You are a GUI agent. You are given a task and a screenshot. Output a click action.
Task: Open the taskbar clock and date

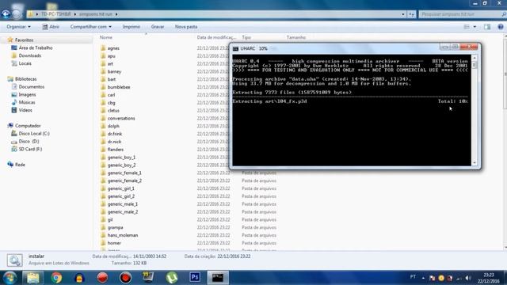[x=489, y=278]
